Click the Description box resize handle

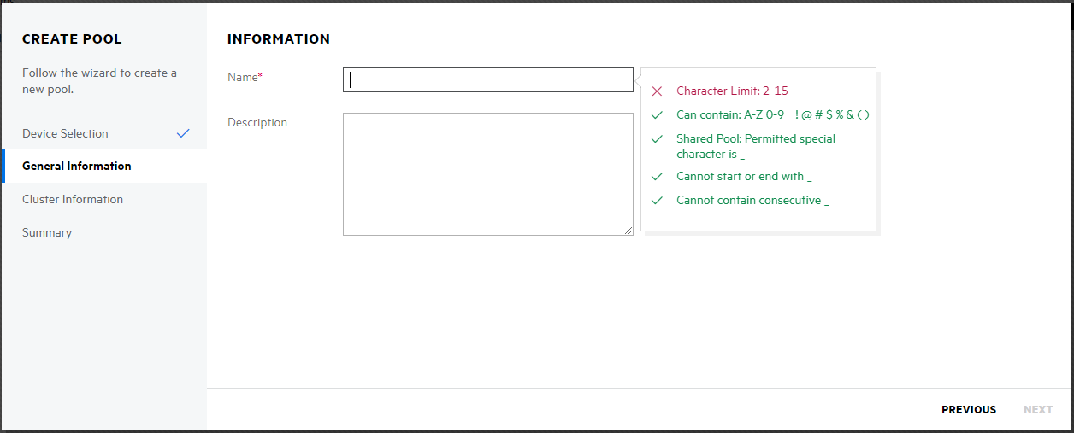(x=628, y=231)
